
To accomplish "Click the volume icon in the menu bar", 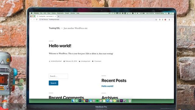I will pyautogui.click(x=137, y=13).
